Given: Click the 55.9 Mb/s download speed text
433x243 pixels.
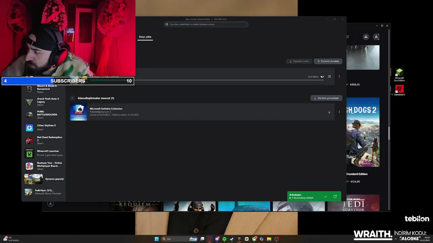Looking at the screenshot, I should (x=313, y=77).
